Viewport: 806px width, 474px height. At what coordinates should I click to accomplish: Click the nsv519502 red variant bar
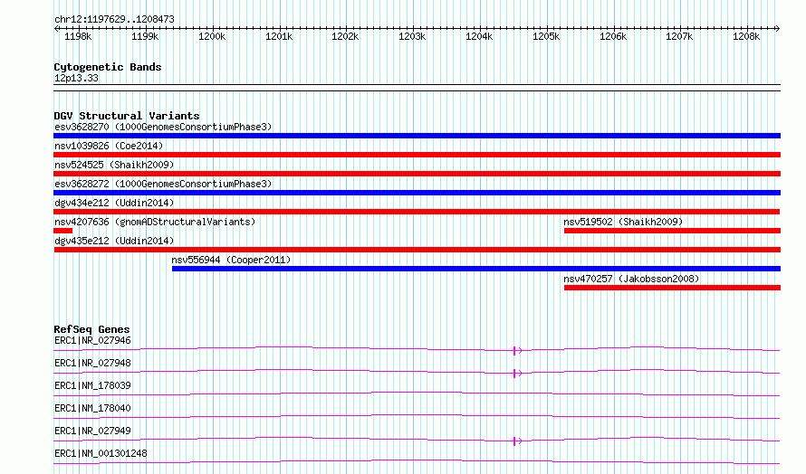click(x=672, y=231)
